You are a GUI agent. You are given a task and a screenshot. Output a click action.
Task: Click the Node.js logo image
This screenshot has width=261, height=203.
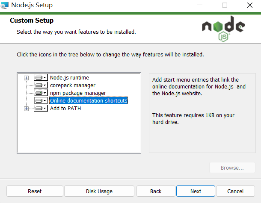[x=223, y=29]
